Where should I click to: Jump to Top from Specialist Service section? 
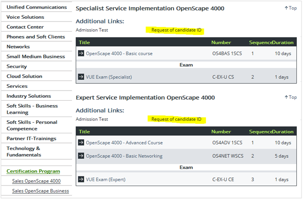pyautogui.click(x=291, y=8)
